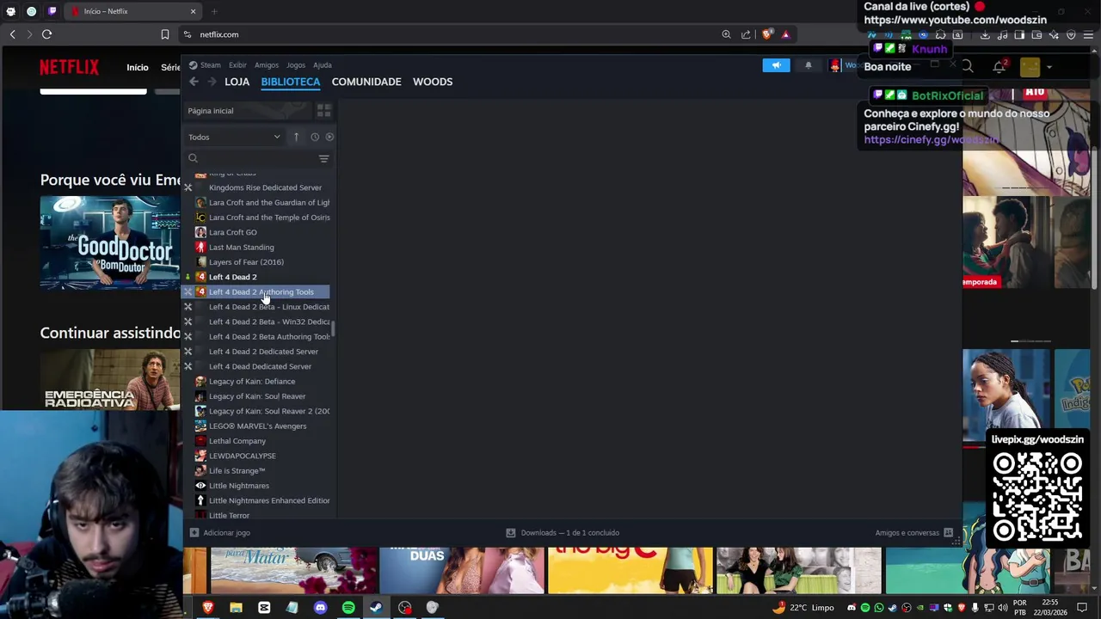Click Steam's forward navigation arrow
The height and width of the screenshot is (619, 1101).
point(212,82)
